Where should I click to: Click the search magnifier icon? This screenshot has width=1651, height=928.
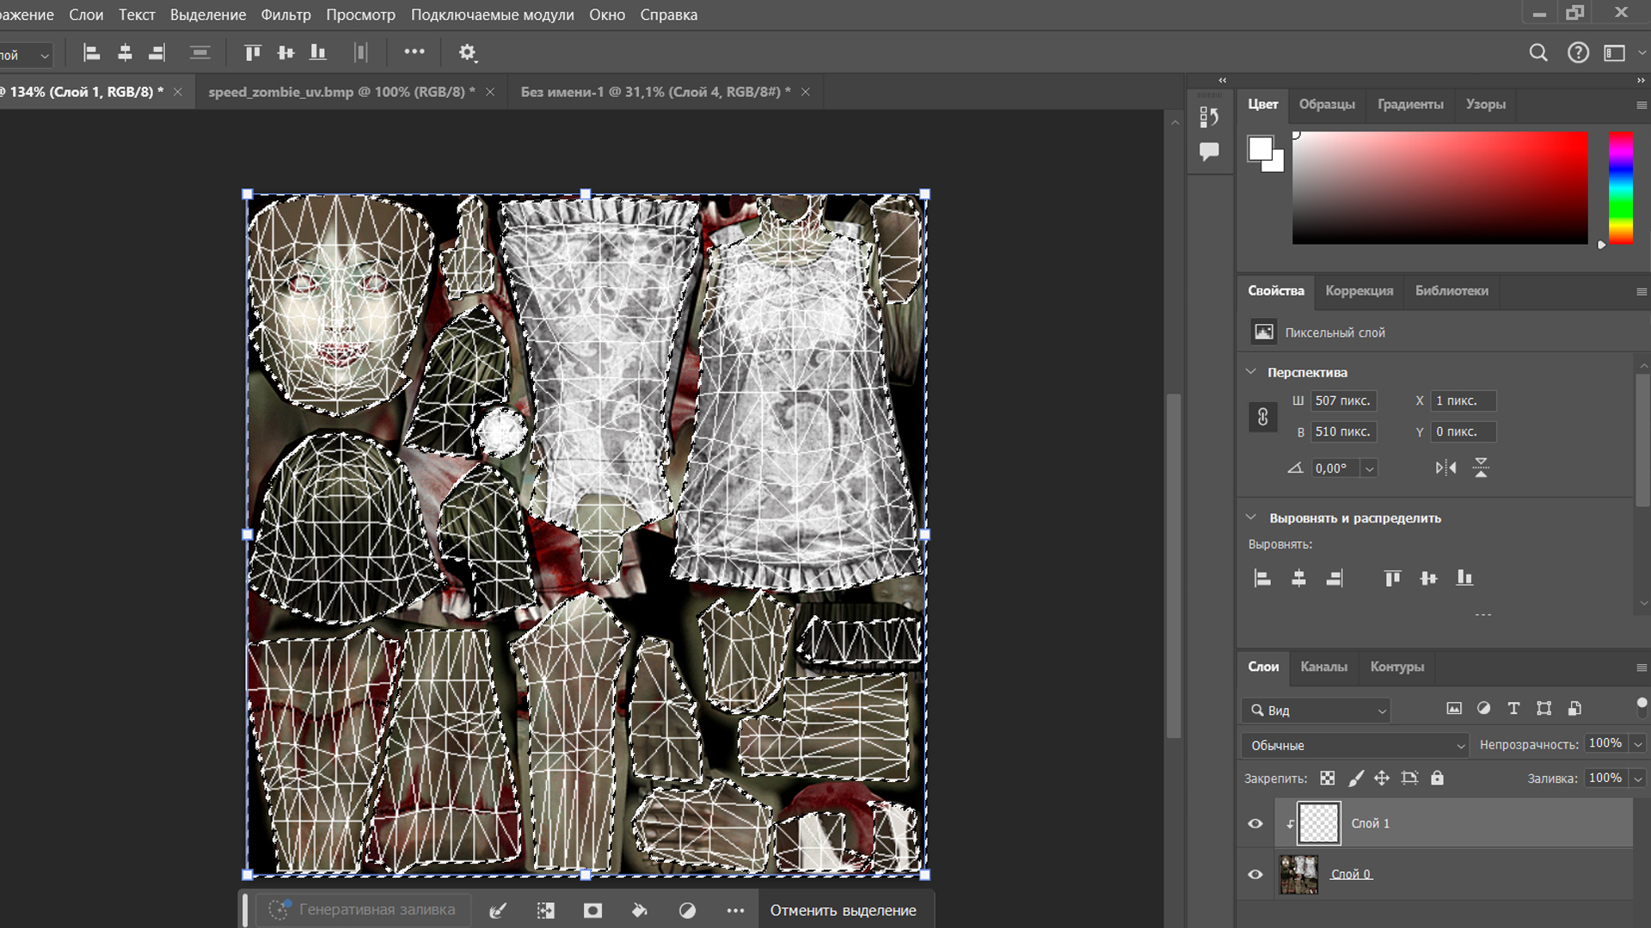point(1538,53)
